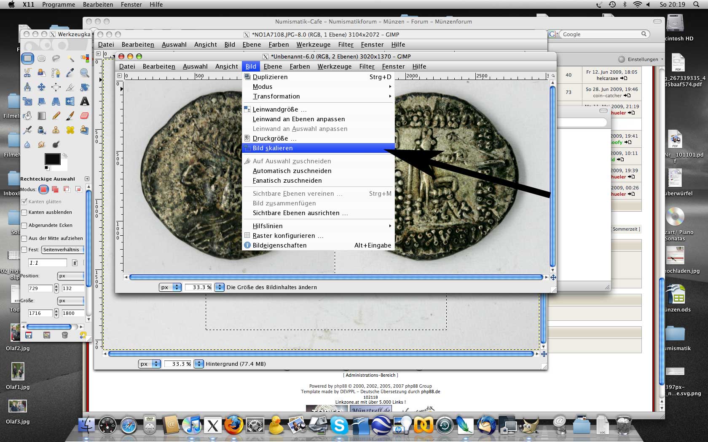The height and width of the screenshot is (442, 708).
Task: Choose the Zoom magnifier tool
Action: pyautogui.click(x=84, y=73)
